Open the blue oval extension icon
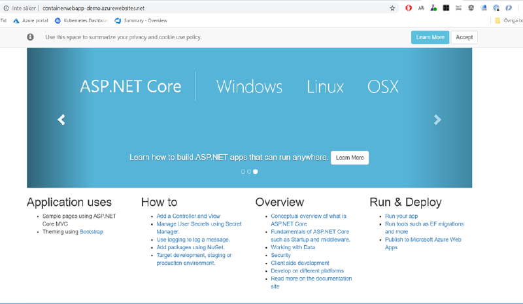Viewport: 523px width, 304px height. [509, 8]
